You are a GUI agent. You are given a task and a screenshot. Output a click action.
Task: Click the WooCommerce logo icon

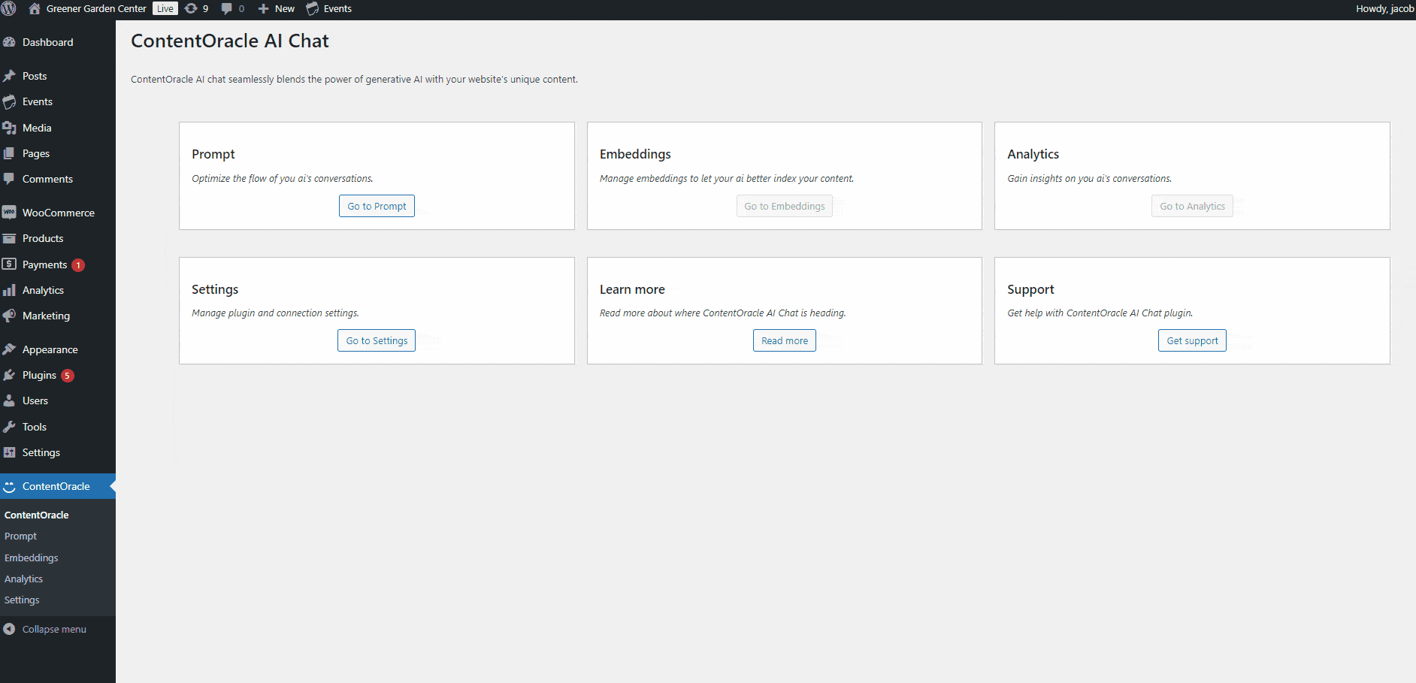tap(9, 213)
